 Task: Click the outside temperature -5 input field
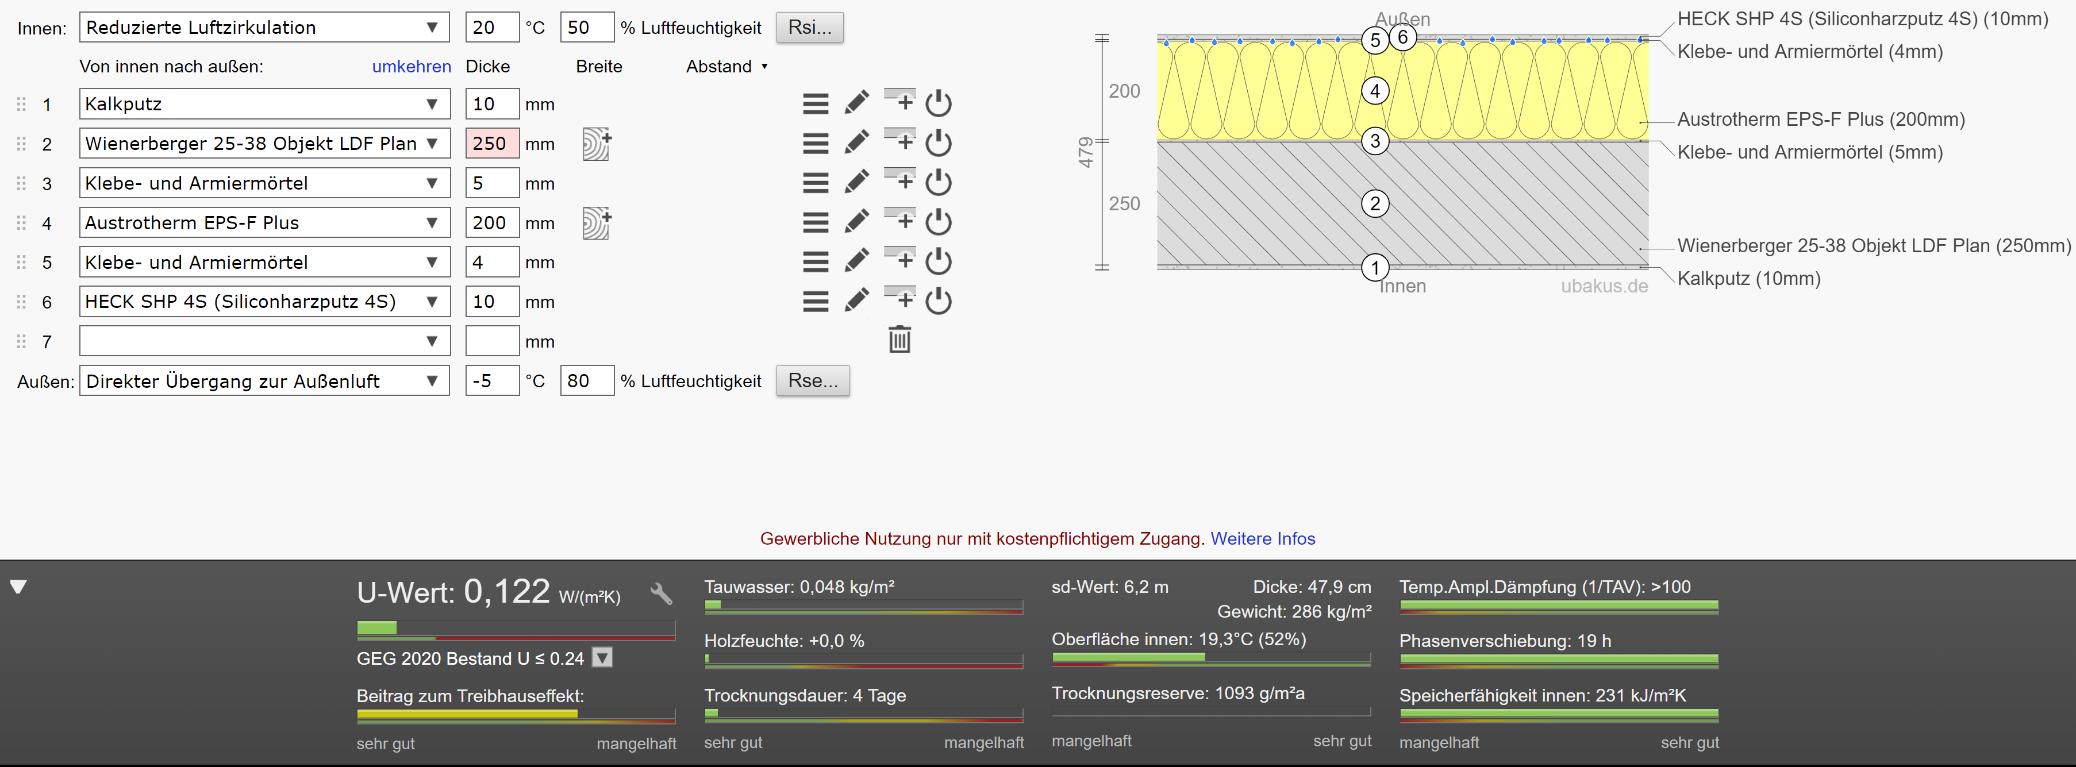pyautogui.click(x=491, y=380)
